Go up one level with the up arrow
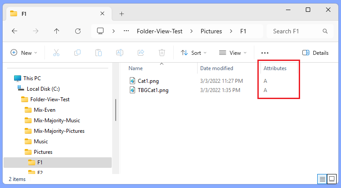 pos(57,31)
